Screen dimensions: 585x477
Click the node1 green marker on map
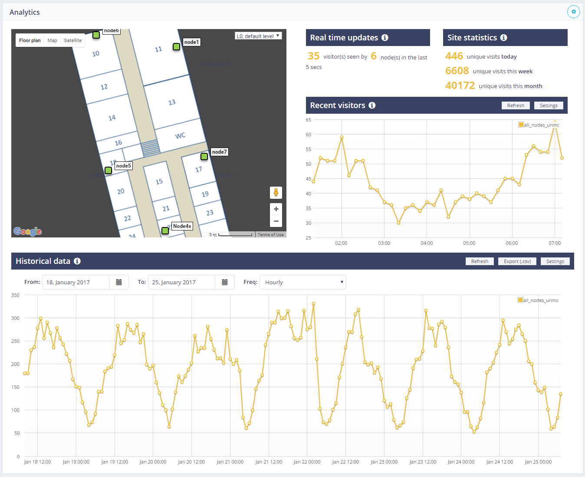coord(176,46)
